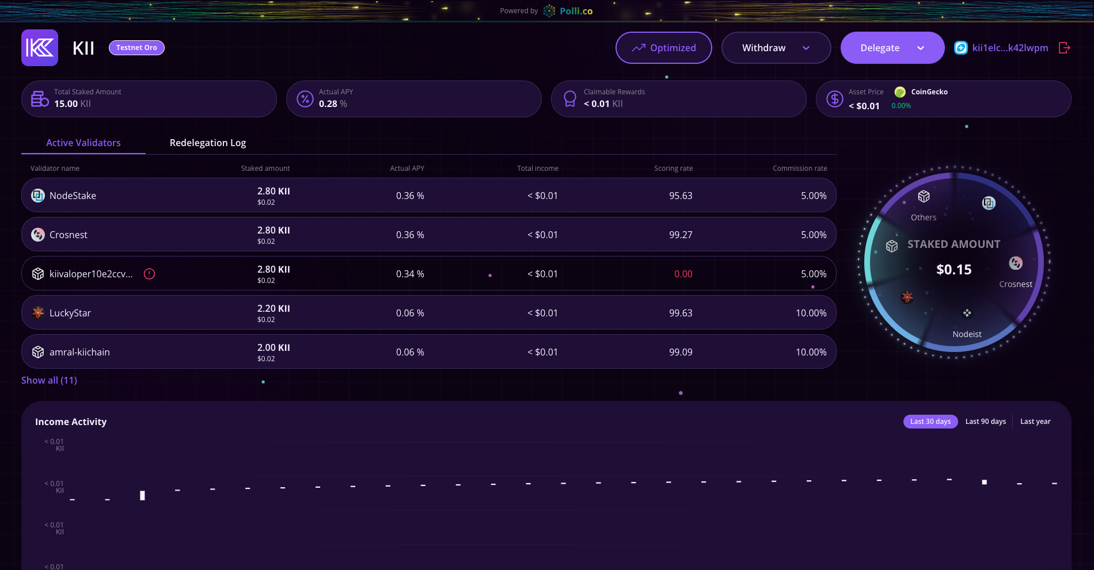Viewport: 1094px width, 570px height.
Task: Click the Keplr wallet icon beside the address
Action: click(960, 48)
